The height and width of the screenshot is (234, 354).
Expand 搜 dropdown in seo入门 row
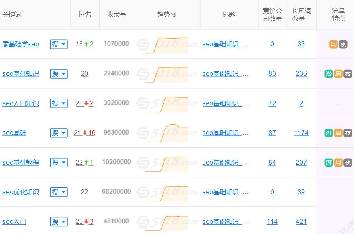point(59,221)
